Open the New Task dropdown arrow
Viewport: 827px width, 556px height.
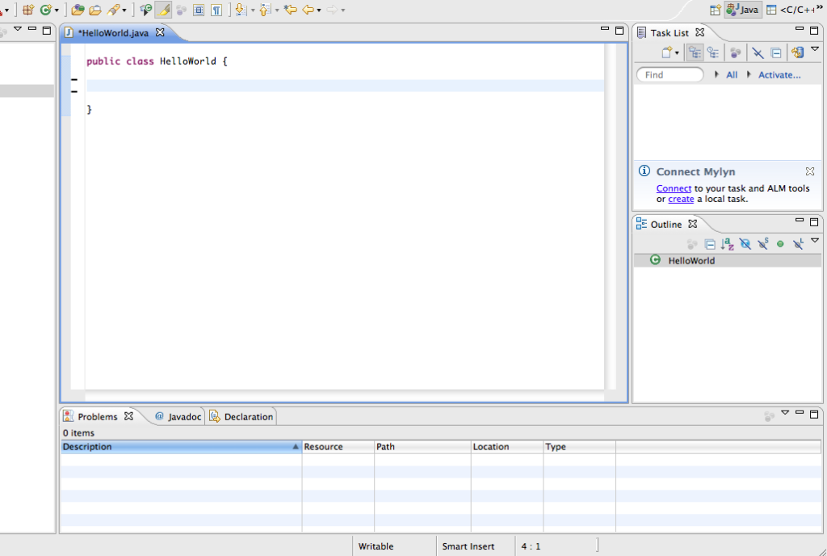coord(677,53)
